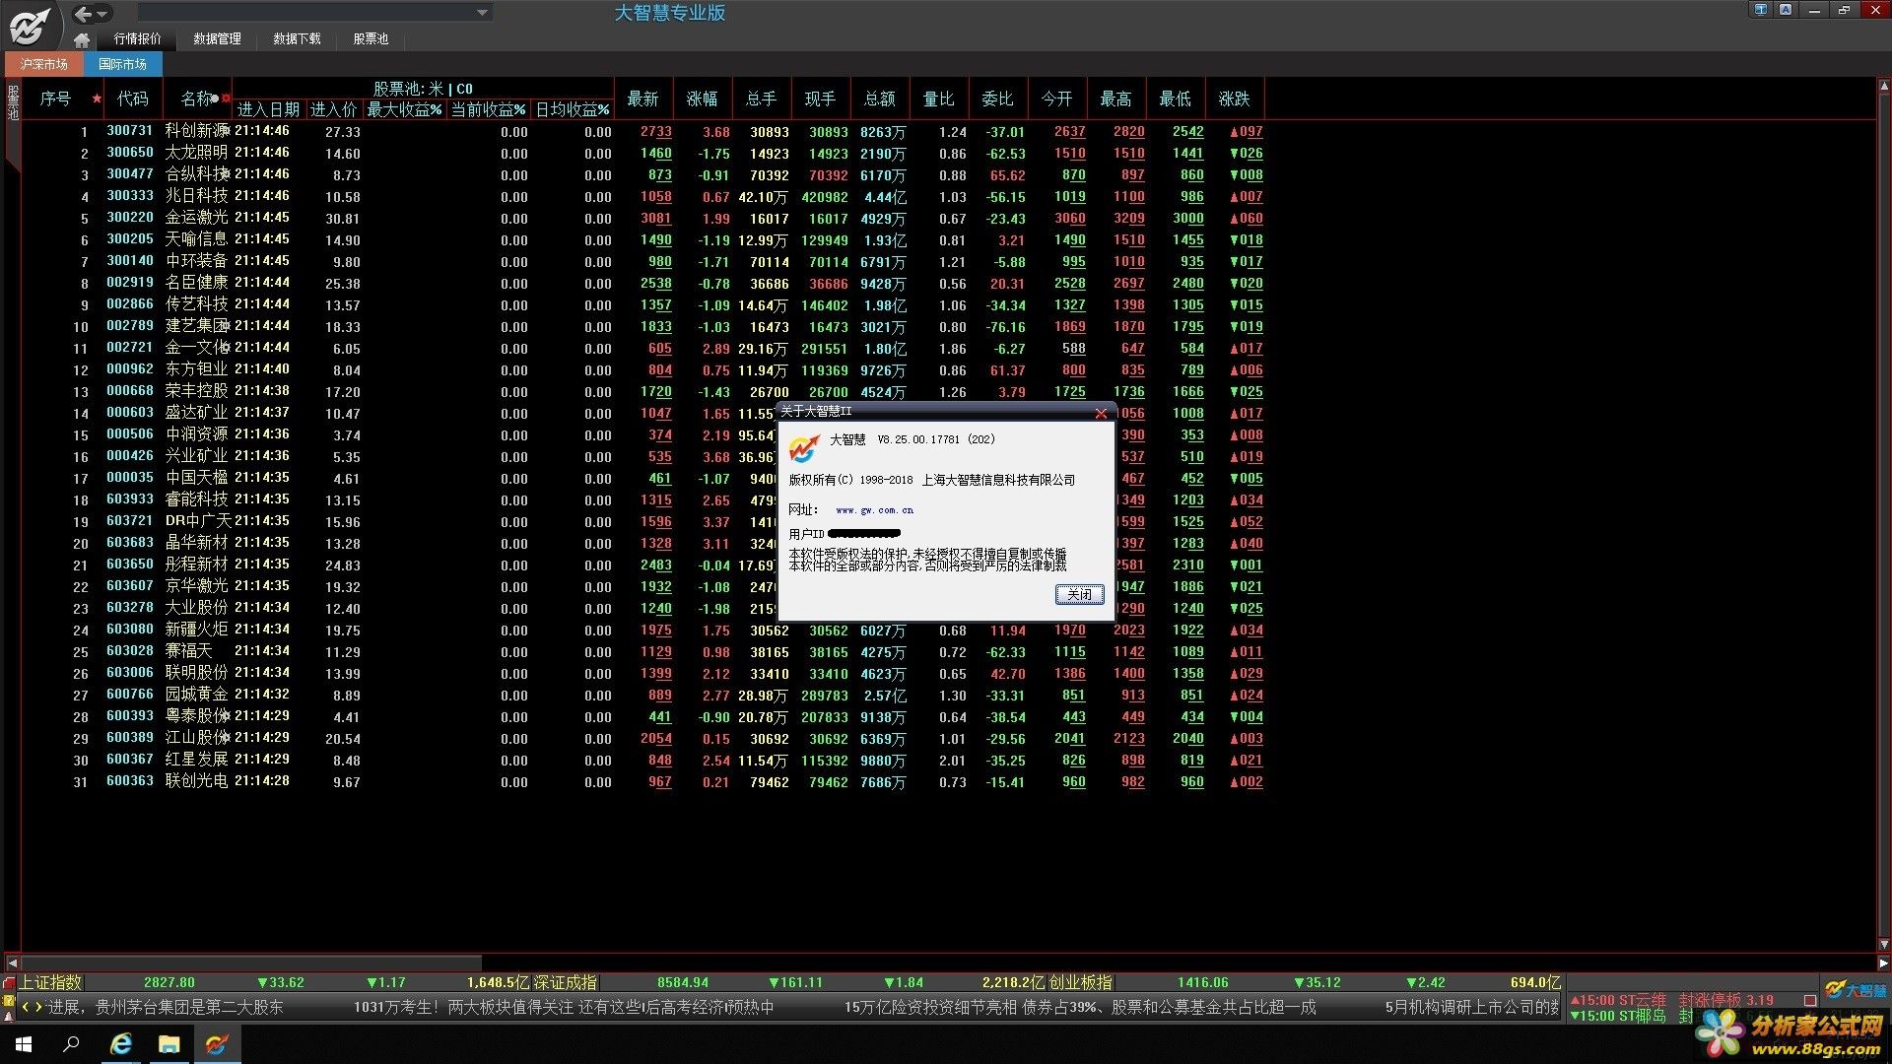Open File Explorer from the taskbar

pos(169,1044)
